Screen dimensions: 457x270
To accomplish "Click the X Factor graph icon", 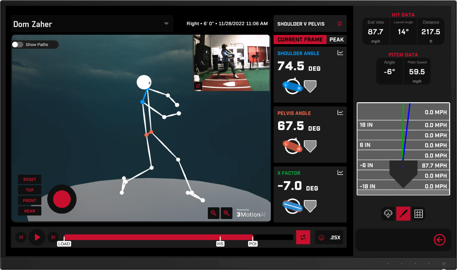I will (x=340, y=172).
